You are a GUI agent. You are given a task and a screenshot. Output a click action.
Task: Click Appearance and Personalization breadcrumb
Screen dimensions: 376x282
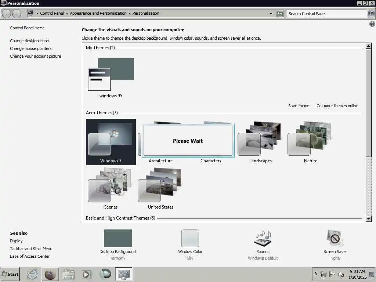tap(98, 13)
